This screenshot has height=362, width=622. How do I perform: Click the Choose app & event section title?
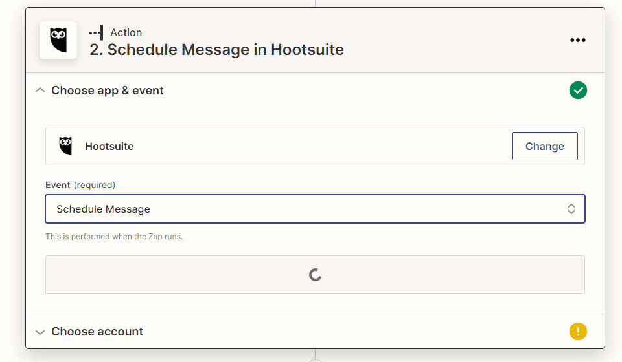click(108, 90)
